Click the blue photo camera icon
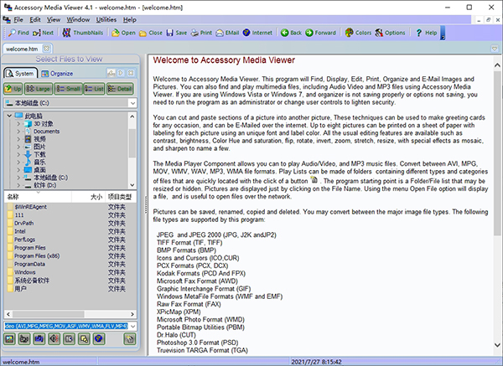Screen dimensions: 503x366 39,338
